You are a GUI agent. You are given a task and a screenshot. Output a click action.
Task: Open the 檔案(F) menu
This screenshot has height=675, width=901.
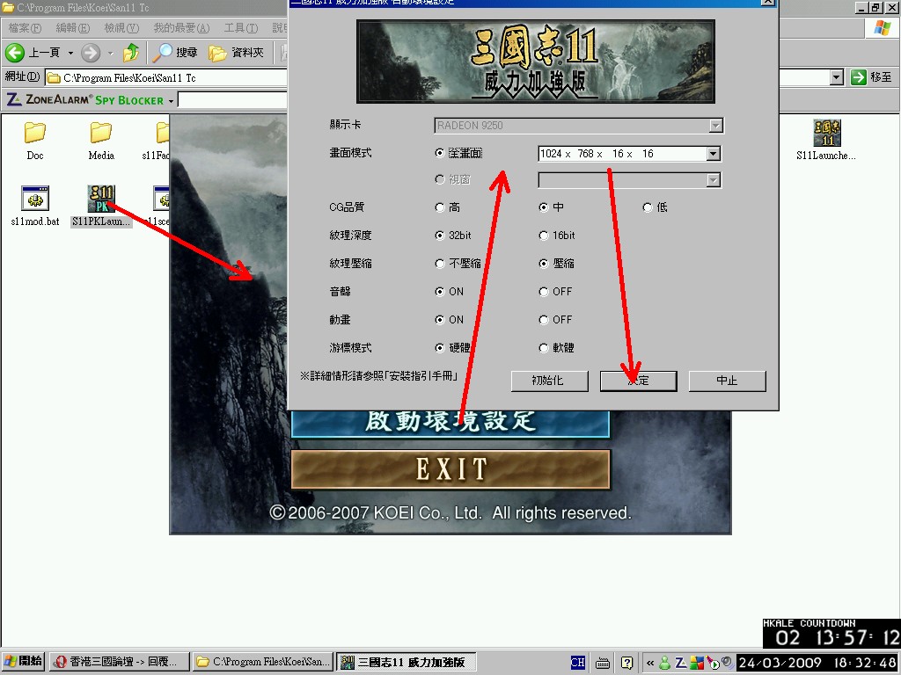click(25, 27)
